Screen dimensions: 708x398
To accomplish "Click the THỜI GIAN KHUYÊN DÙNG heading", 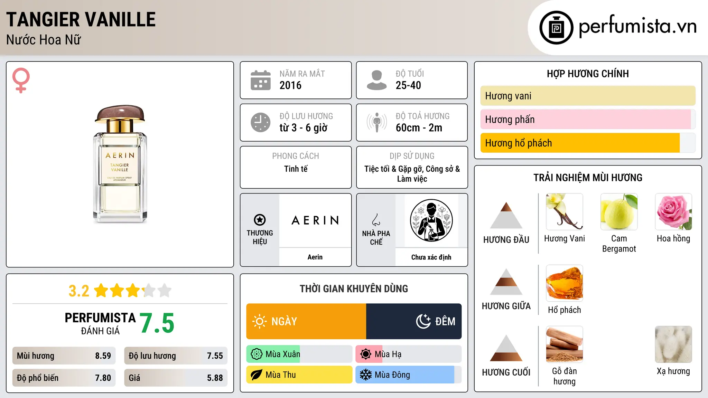I will click(354, 288).
